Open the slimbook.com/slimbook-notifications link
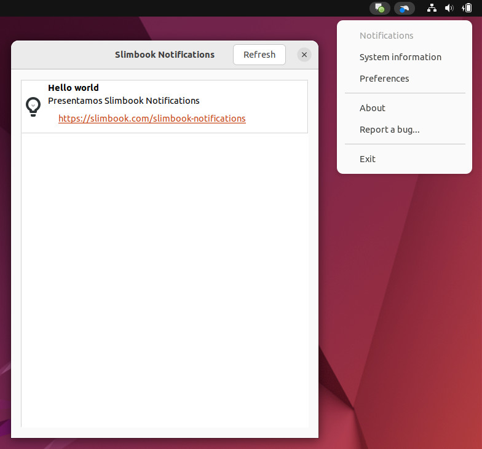This screenshot has width=482, height=449. pos(152,119)
